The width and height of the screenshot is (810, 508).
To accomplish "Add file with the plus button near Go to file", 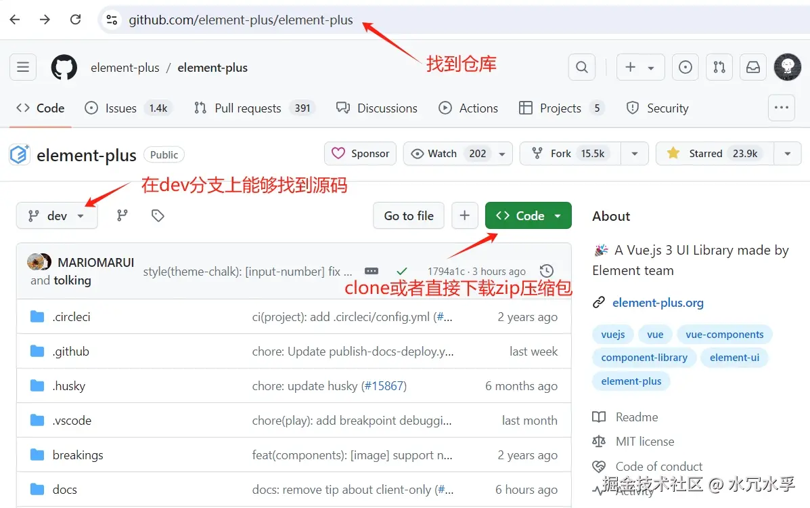I will (464, 215).
